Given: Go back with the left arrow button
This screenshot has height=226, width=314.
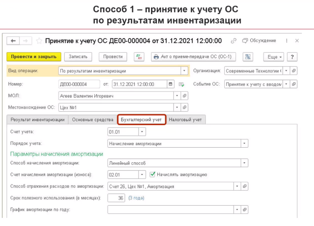Looking at the screenshot, I should (x=13, y=41).
